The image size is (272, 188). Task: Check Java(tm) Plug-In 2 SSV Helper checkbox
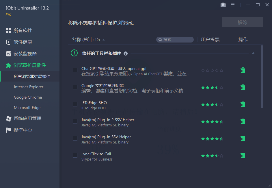(x=75, y=121)
